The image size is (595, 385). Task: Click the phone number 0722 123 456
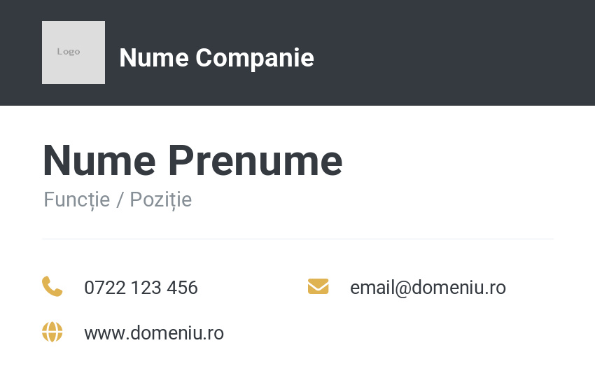[x=141, y=288]
